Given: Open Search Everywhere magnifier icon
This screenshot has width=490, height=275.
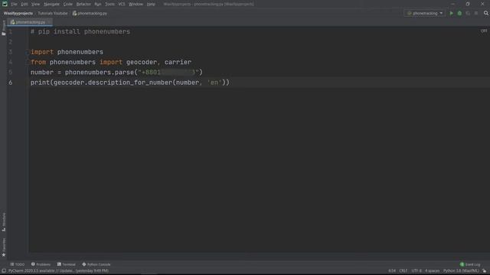Looking at the screenshot, I should (x=486, y=13).
